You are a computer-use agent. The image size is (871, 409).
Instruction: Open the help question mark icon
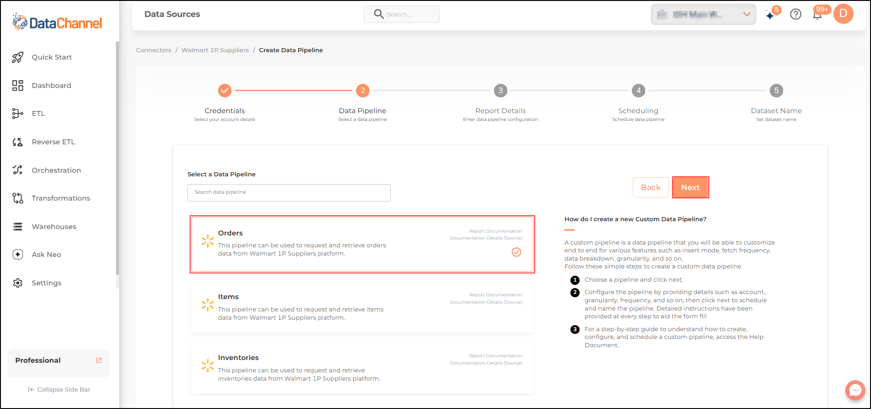[796, 14]
